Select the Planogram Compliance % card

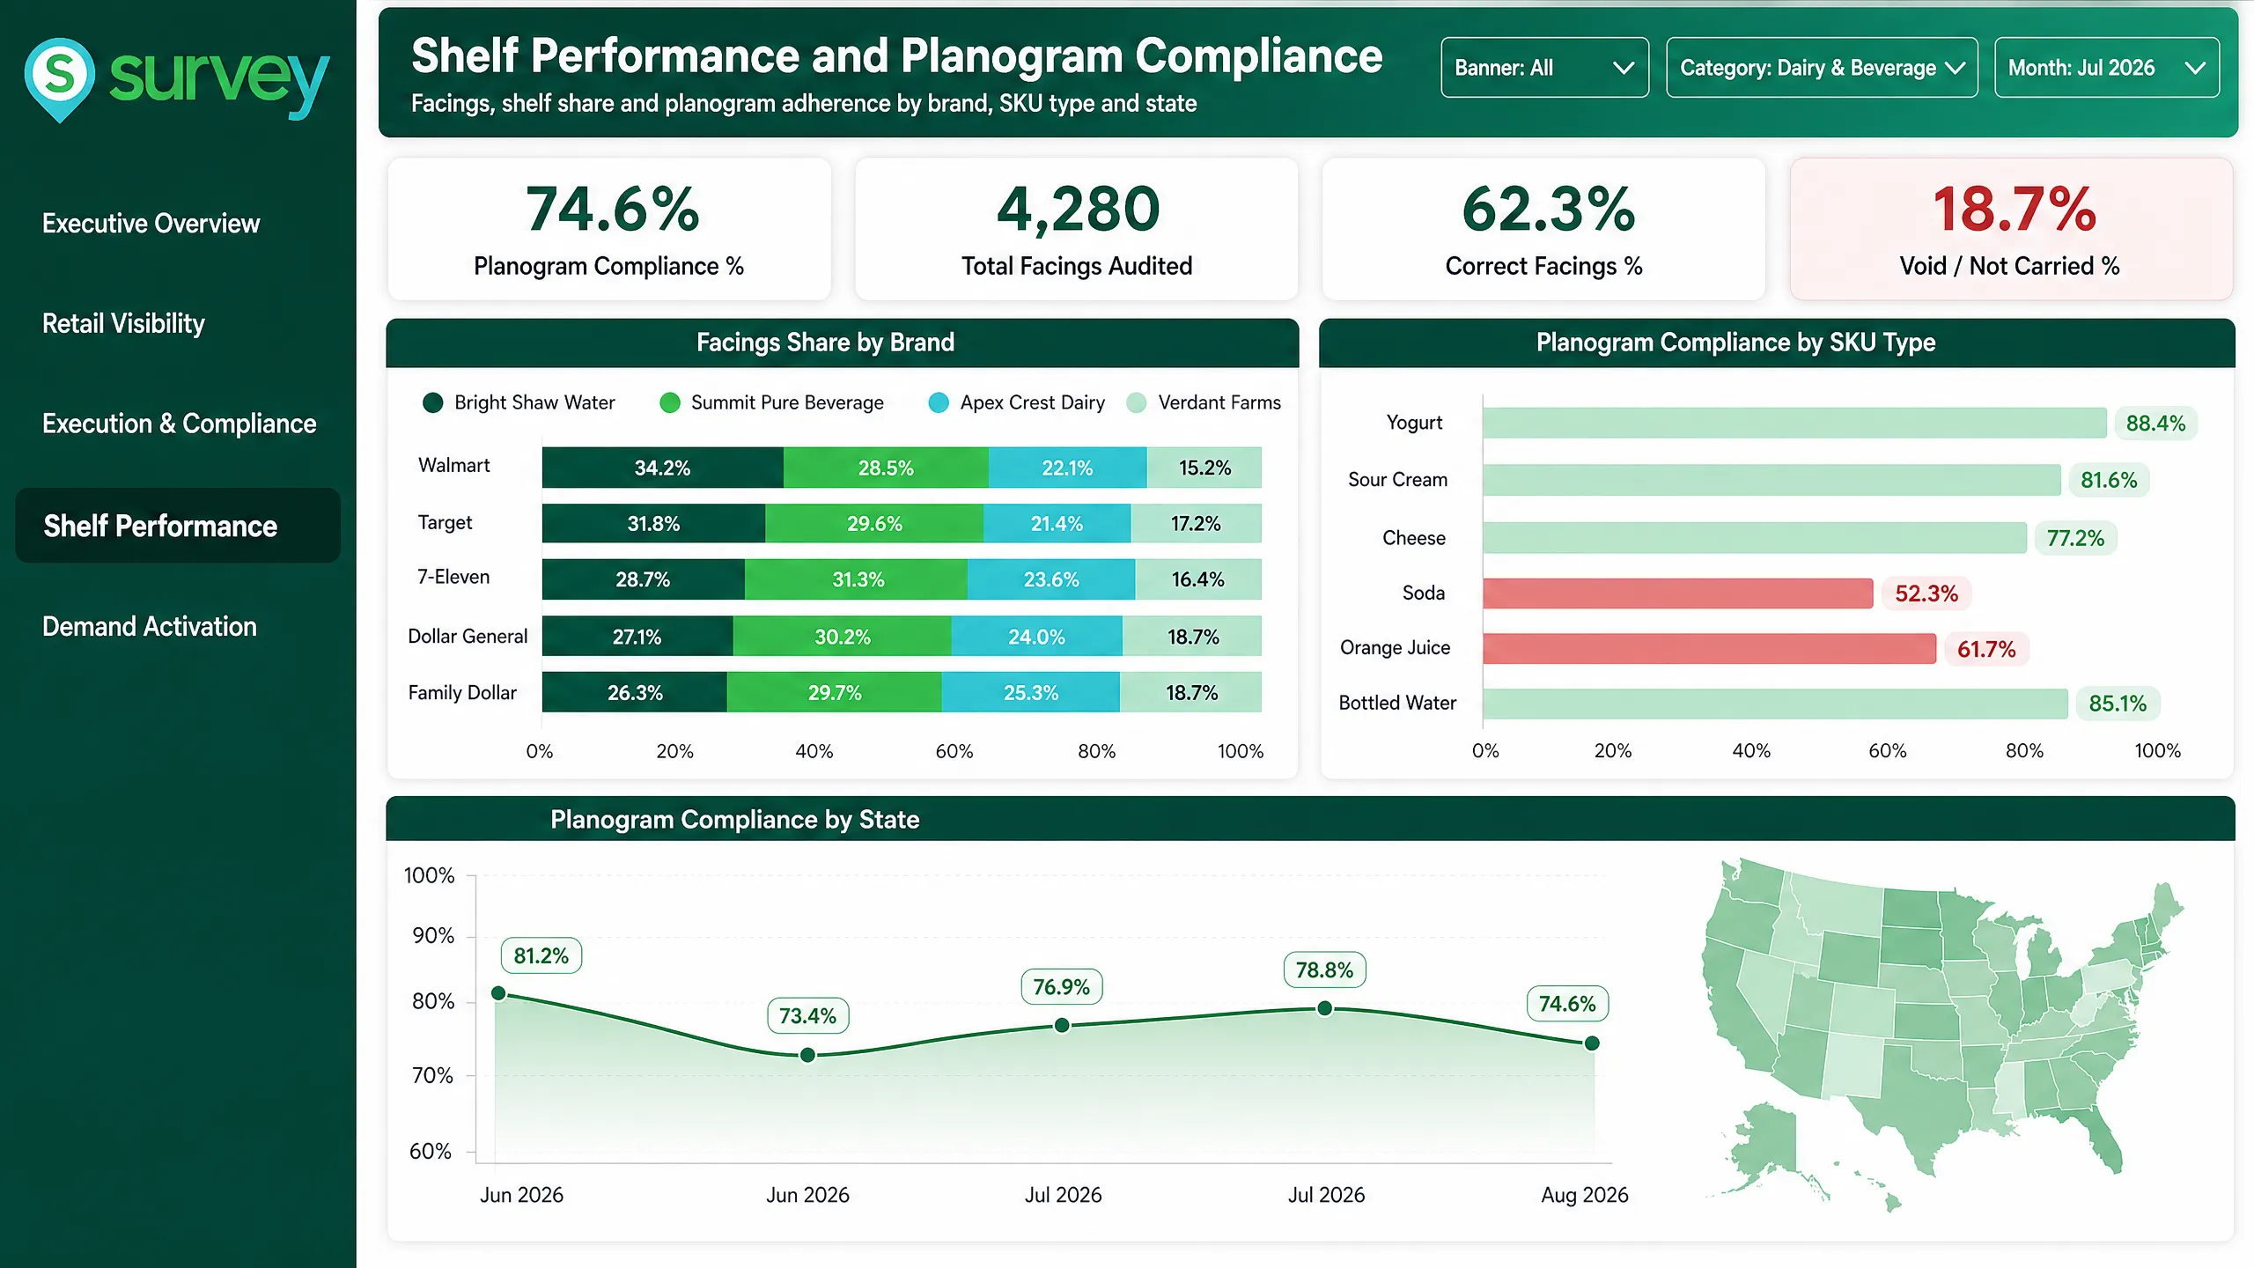point(609,229)
